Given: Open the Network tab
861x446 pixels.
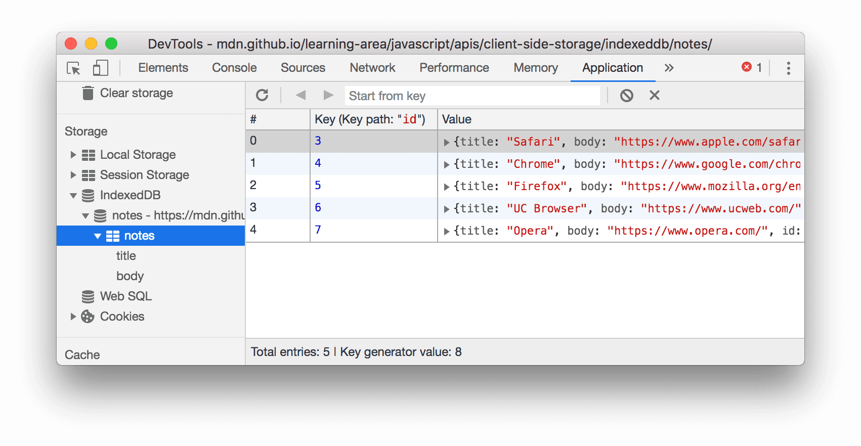Looking at the screenshot, I should pyautogui.click(x=372, y=68).
